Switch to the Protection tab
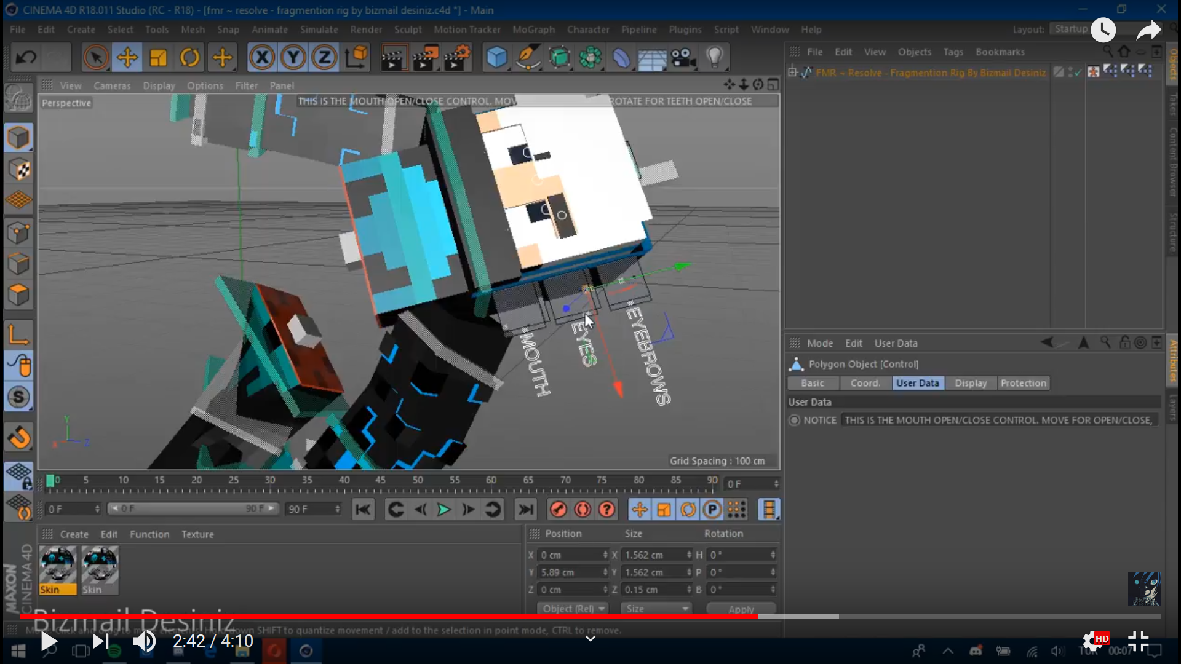Image resolution: width=1181 pixels, height=664 pixels. 1023,383
